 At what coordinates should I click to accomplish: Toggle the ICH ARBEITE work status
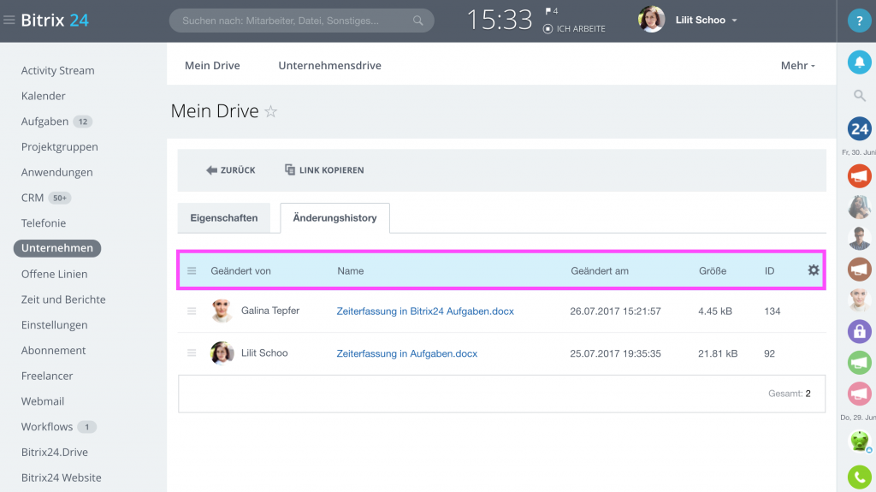574,28
